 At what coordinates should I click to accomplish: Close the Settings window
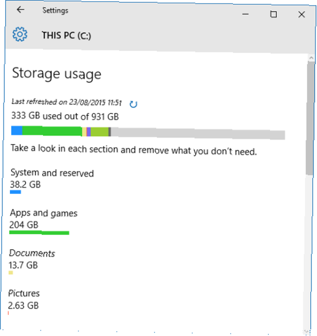[x=302, y=14]
